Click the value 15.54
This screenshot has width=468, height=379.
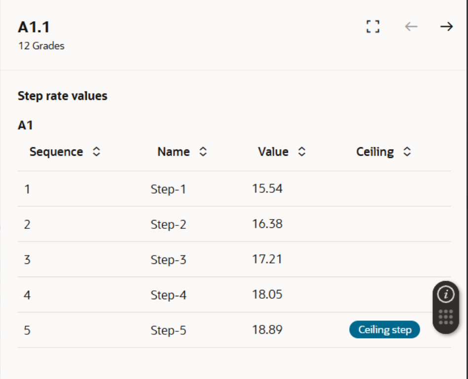click(x=267, y=189)
